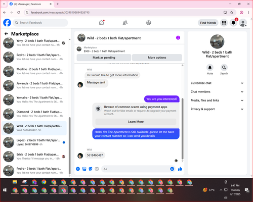Open the emoji picker in composer
Image resolution: width=253 pixels, height=202 pixels.
pyautogui.click(x=172, y=169)
